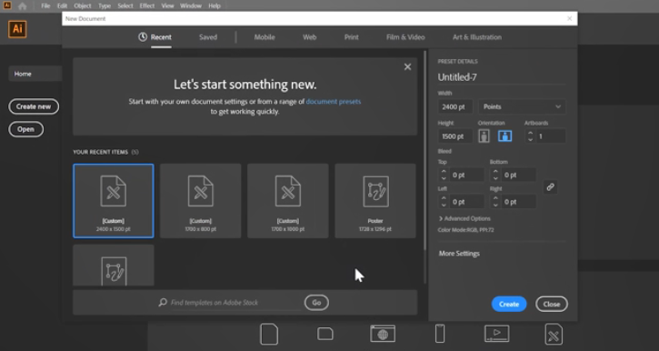Select the partially visible fifth recent item

114,266
